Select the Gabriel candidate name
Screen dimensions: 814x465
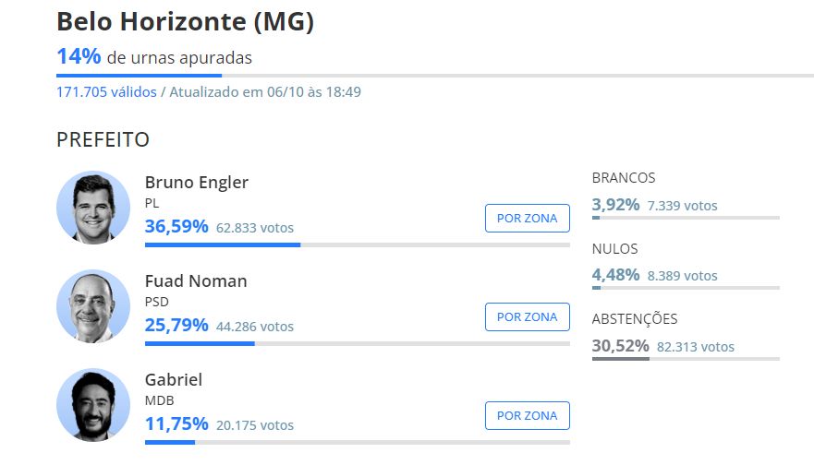pyautogui.click(x=174, y=379)
